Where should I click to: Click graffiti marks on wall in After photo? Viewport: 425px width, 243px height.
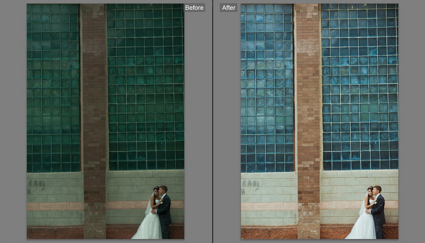(252, 184)
